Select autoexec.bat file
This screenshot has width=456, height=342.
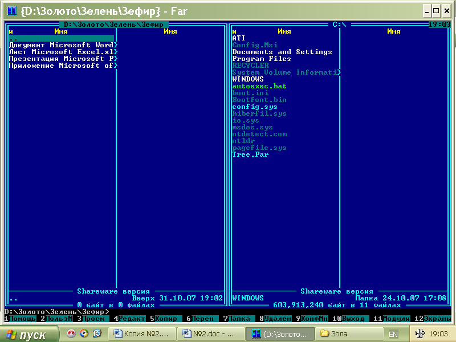click(x=259, y=86)
